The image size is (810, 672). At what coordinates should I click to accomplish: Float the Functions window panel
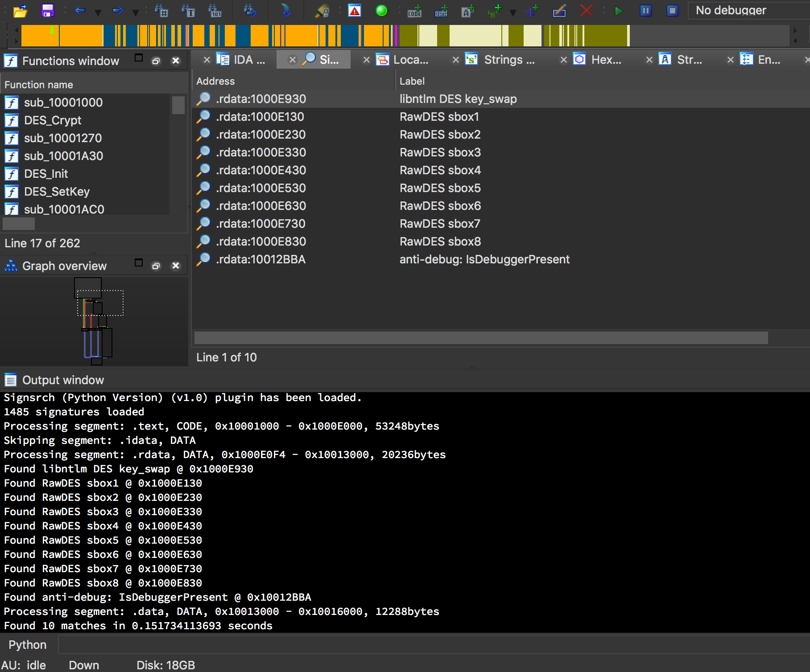[156, 61]
